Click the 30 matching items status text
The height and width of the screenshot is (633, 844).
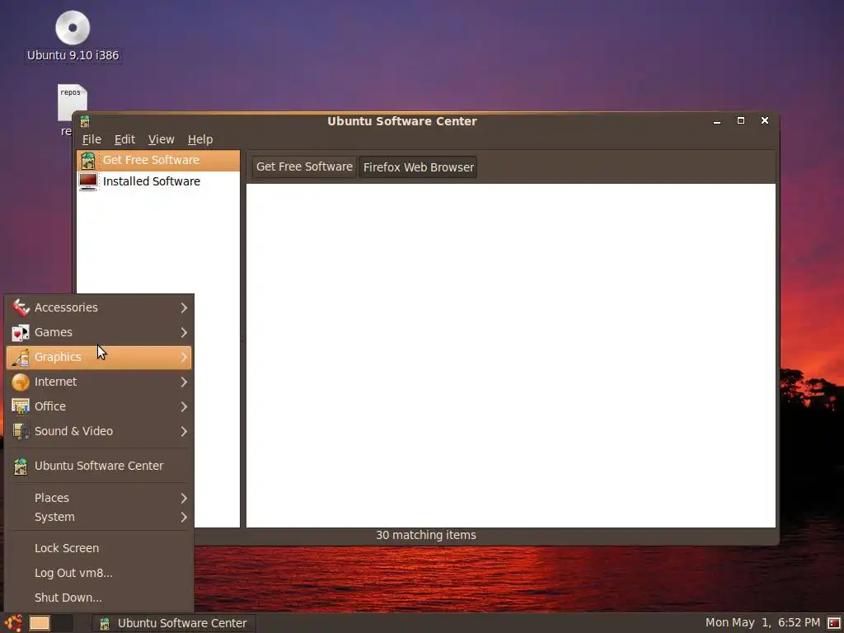pyautogui.click(x=426, y=535)
